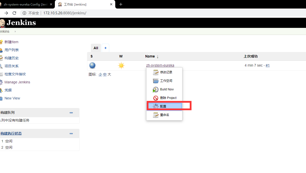Click the 用户列表 people icon
Viewport: 306px width, 173px height.
pyautogui.click(x=1, y=50)
